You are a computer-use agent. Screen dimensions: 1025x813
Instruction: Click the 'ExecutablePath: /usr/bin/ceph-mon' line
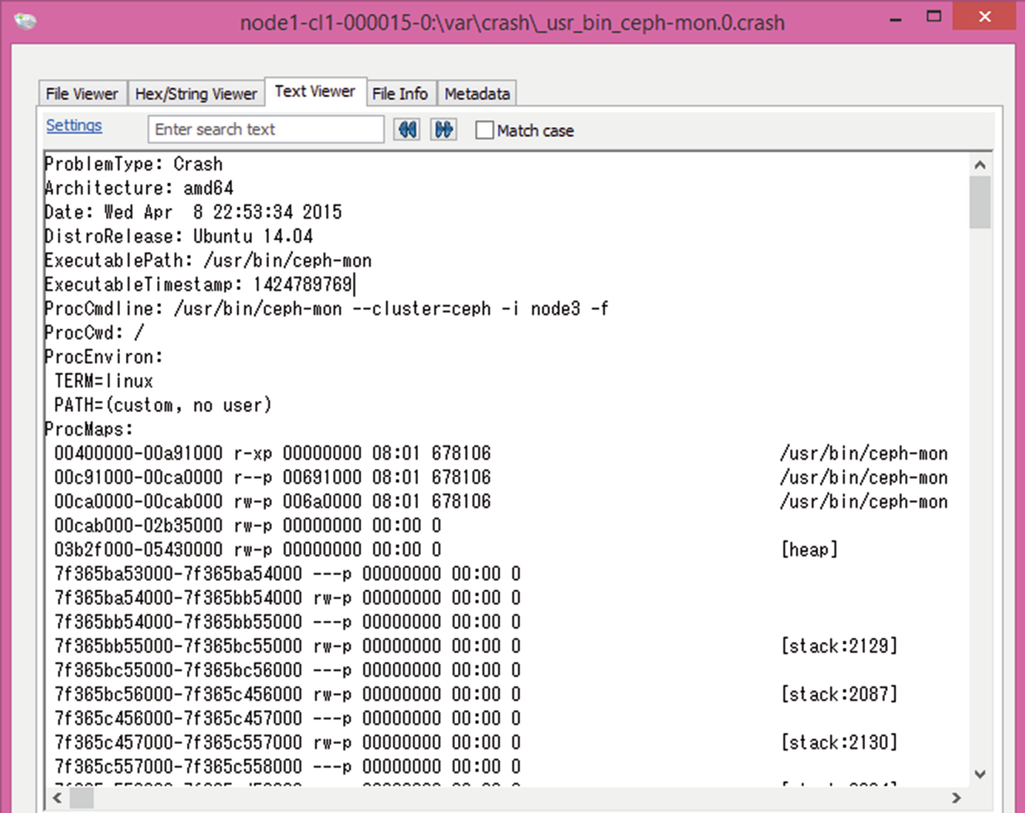(208, 261)
